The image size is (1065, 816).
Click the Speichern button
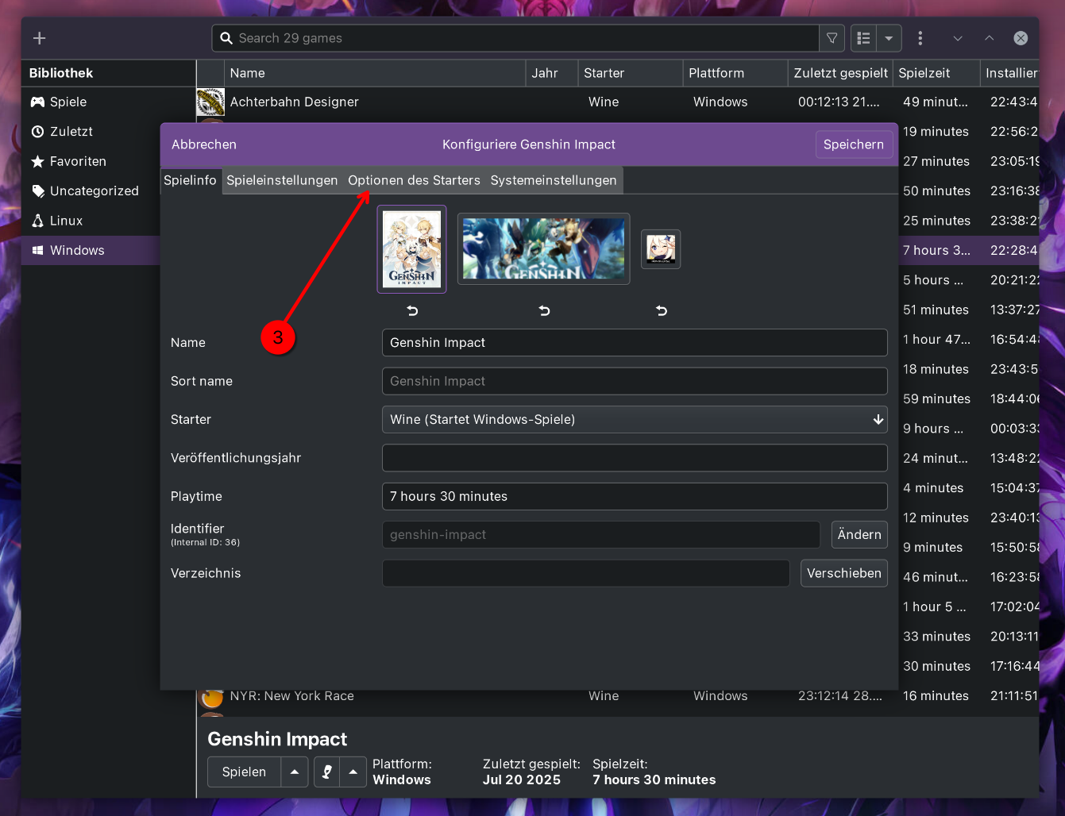click(x=854, y=144)
